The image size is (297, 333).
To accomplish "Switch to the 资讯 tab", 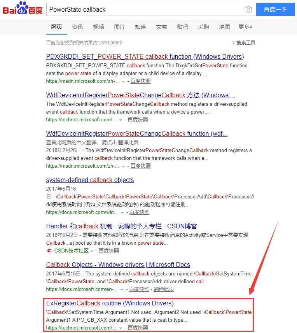I will click(77, 27).
